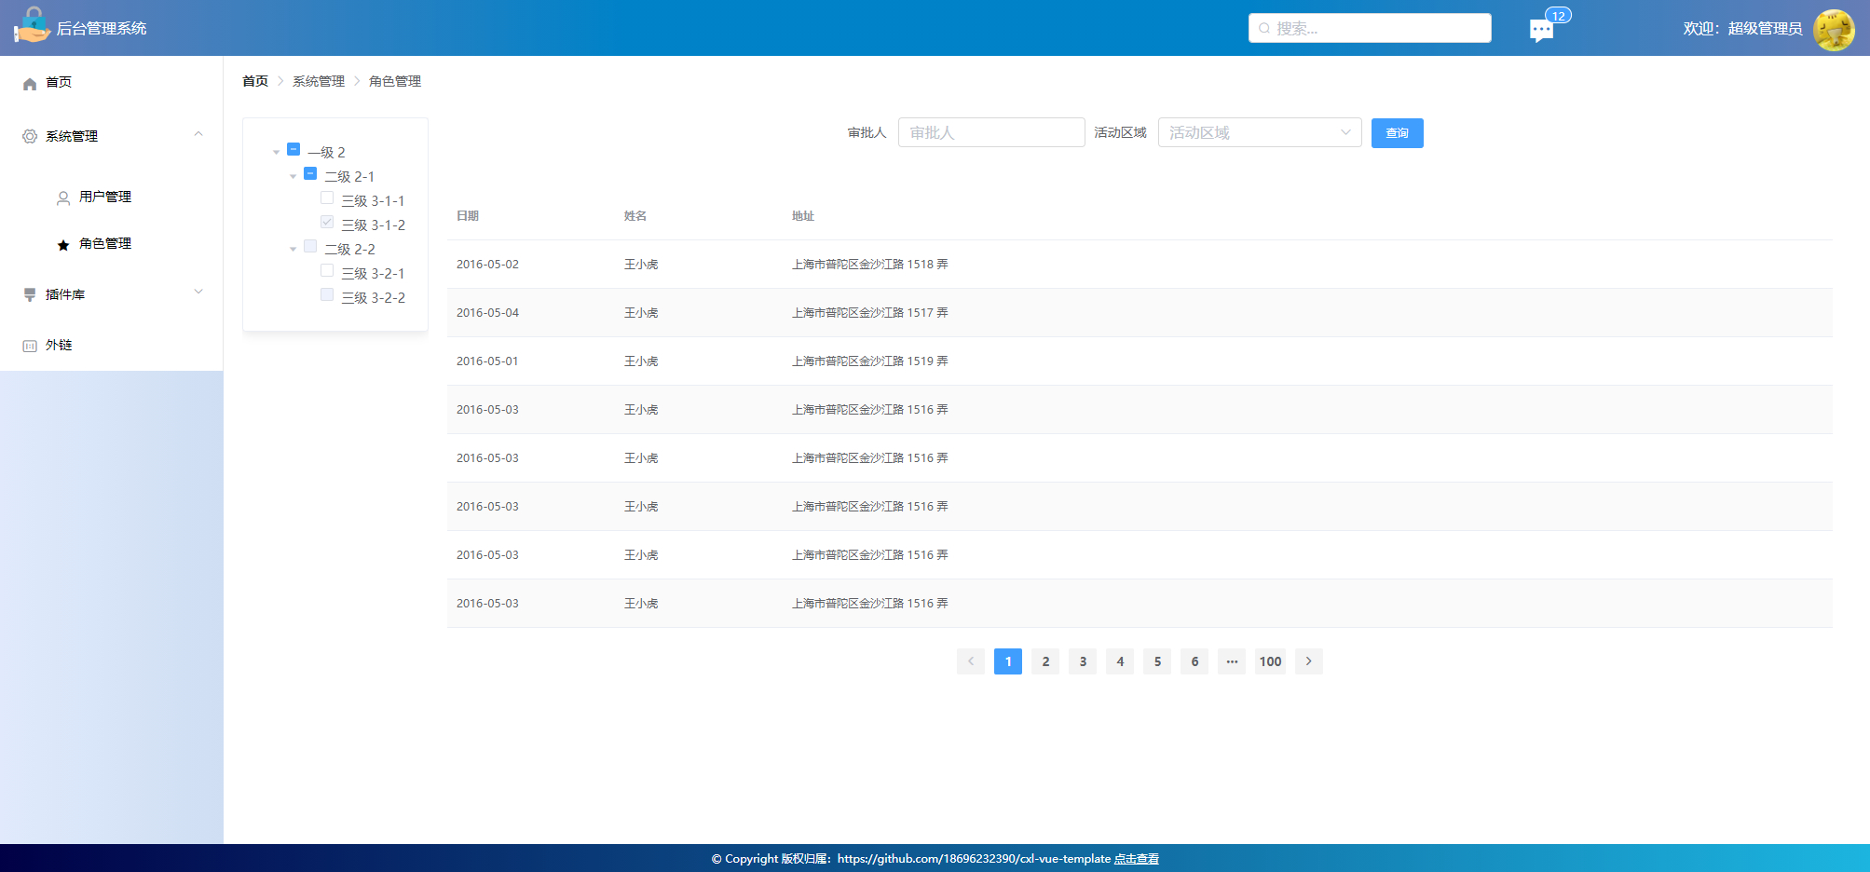Click the user icon beside 用户管理

(63, 198)
